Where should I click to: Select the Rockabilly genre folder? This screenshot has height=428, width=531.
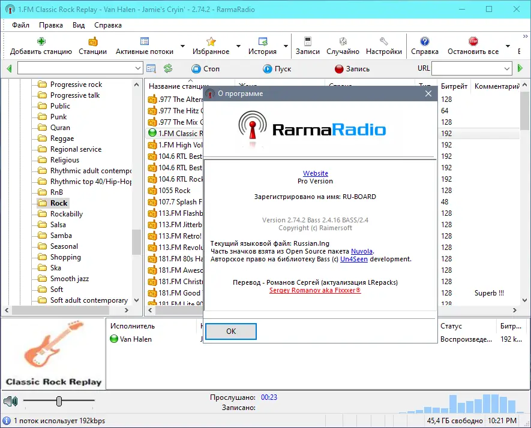coord(60,214)
